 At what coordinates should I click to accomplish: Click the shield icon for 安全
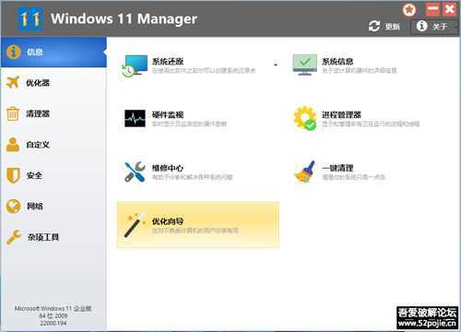point(13,175)
